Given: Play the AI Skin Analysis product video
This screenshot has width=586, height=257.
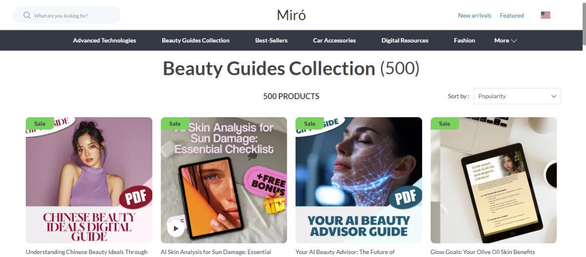Looking at the screenshot, I should (x=176, y=228).
